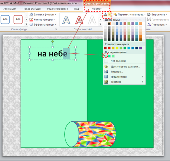Expand Переместить вперед dropdown arrow
The width and height of the screenshot is (170, 161).
145,14
